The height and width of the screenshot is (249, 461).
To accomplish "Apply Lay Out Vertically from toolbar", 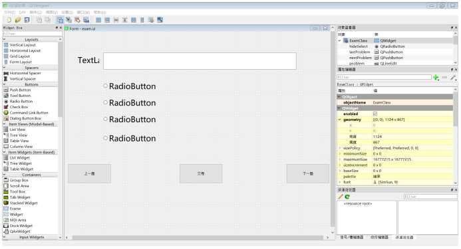I will click(107, 20).
